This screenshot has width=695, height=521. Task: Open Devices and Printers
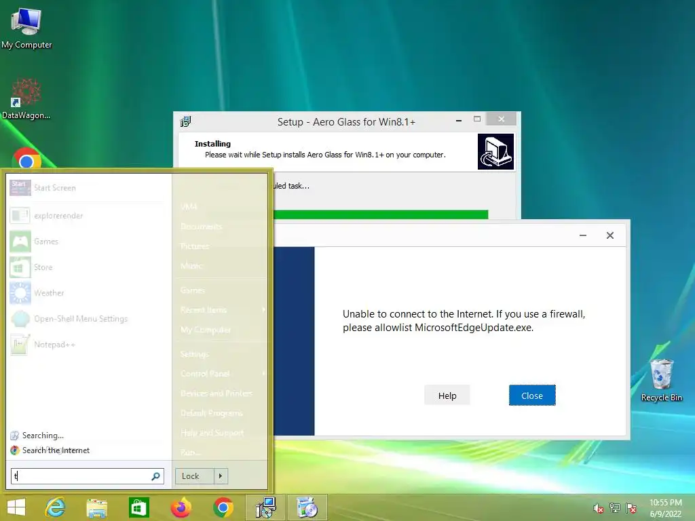pos(217,393)
